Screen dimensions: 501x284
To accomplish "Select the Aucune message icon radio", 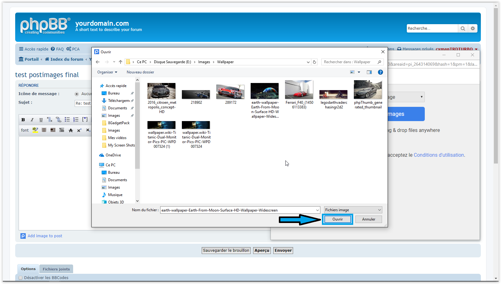I will click(77, 94).
